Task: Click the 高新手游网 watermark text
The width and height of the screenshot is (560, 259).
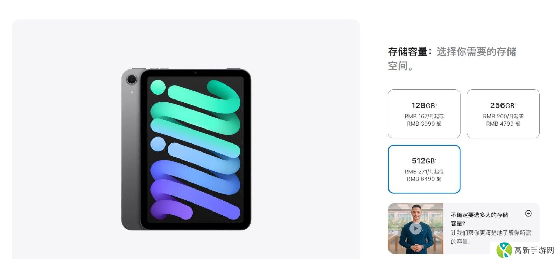Action: point(534,250)
